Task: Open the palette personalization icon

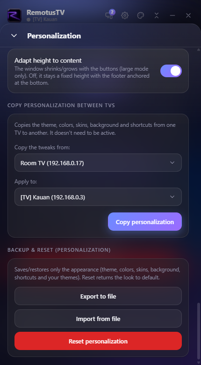Action: 141,15
